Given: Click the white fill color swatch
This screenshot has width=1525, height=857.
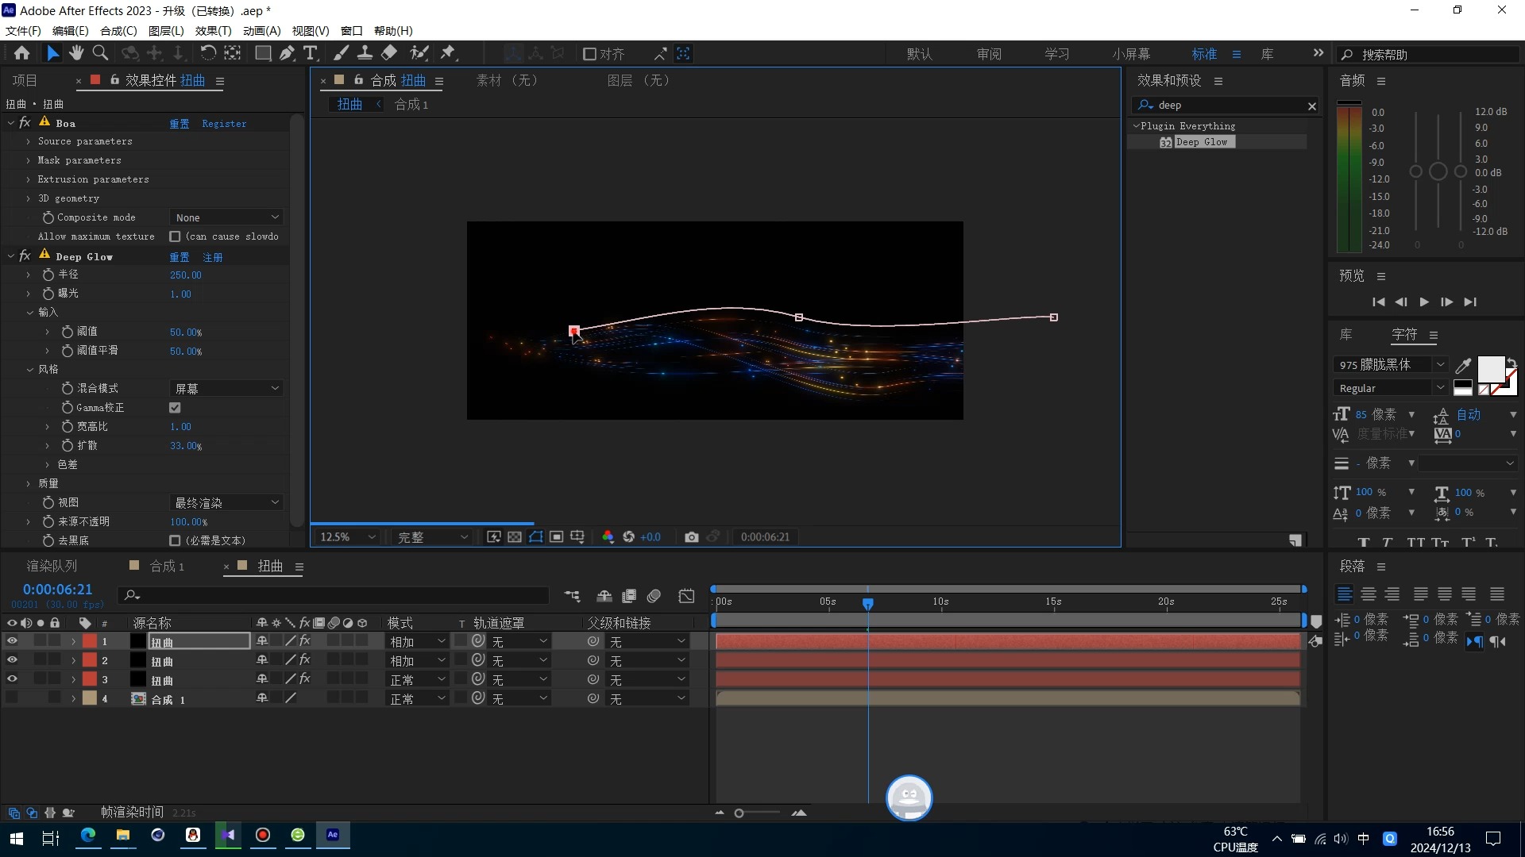Looking at the screenshot, I should coord(1490,368).
